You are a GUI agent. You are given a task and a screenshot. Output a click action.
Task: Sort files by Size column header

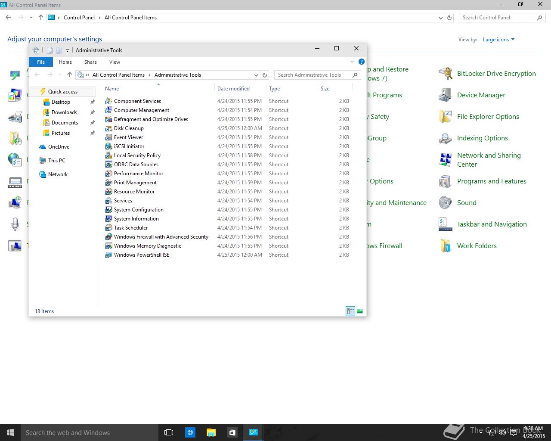pos(335,89)
